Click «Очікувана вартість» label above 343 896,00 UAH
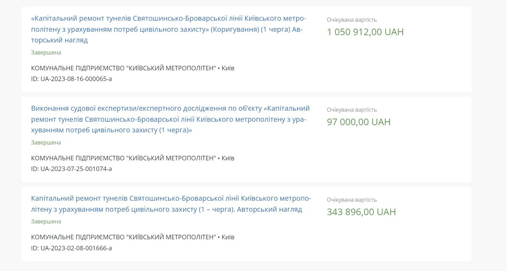The height and width of the screenshot is (271, 507). coord(352,200)
